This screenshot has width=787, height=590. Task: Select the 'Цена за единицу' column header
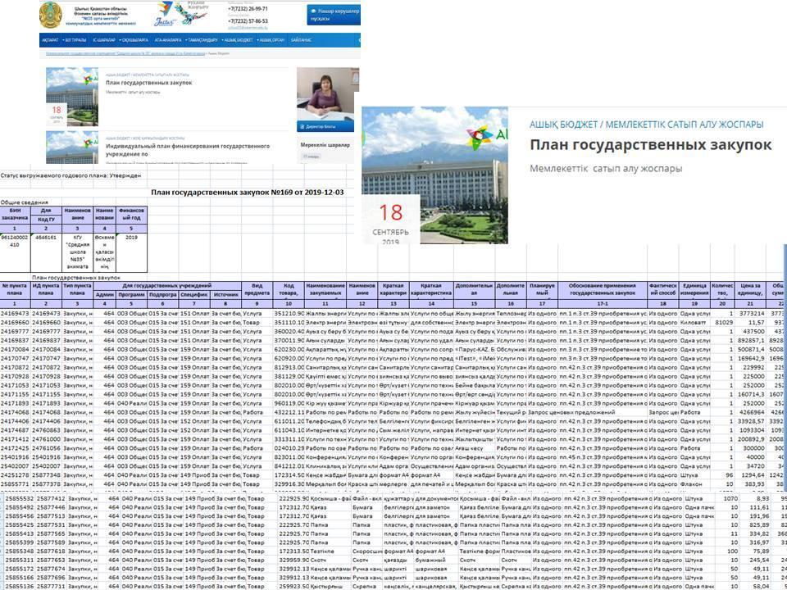750,290
